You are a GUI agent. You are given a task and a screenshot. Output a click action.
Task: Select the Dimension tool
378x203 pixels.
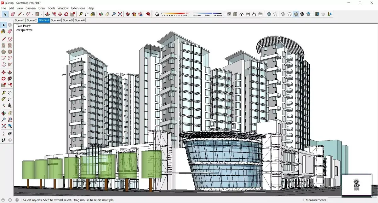click(10, 93)
